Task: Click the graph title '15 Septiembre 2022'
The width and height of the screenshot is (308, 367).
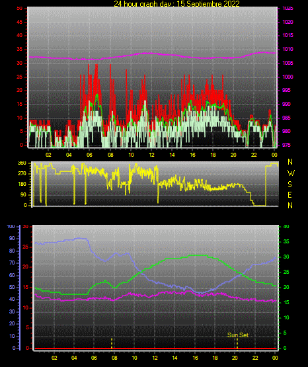Action: 208,4
